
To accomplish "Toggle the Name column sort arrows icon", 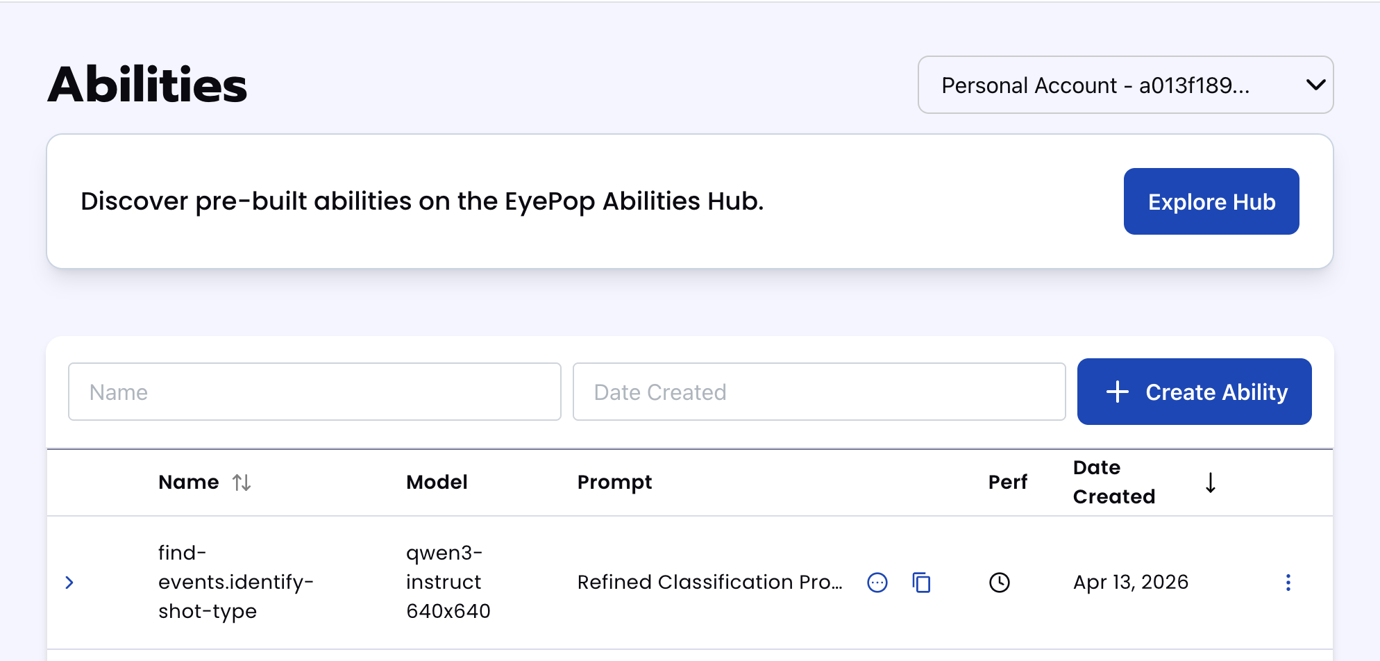I will (x=242, y=483).
